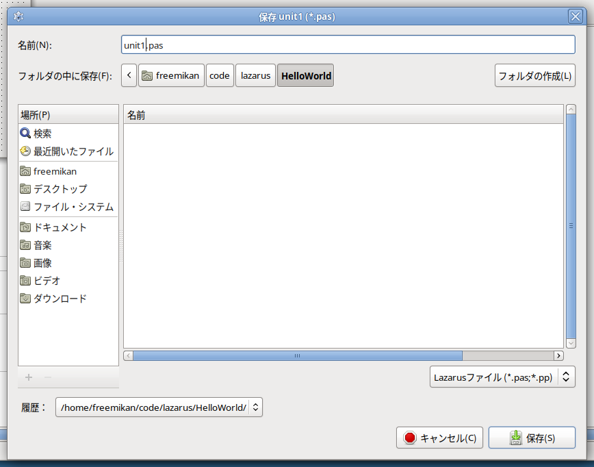Screen dimensions: 594x467
Task: Click the file name input field
Action: tap(348, 45)
